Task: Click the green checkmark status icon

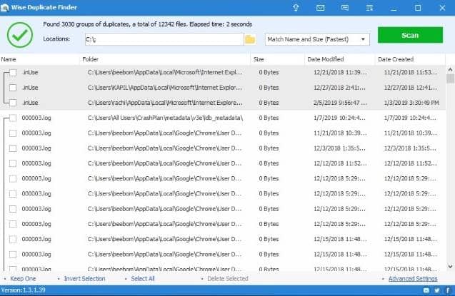Action: 20,35
